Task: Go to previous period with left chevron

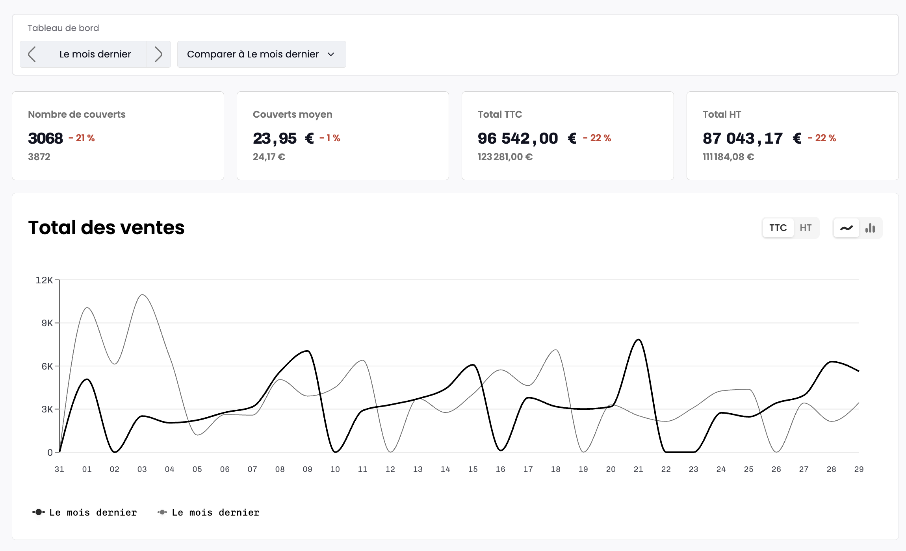Action: pos(32,54)
